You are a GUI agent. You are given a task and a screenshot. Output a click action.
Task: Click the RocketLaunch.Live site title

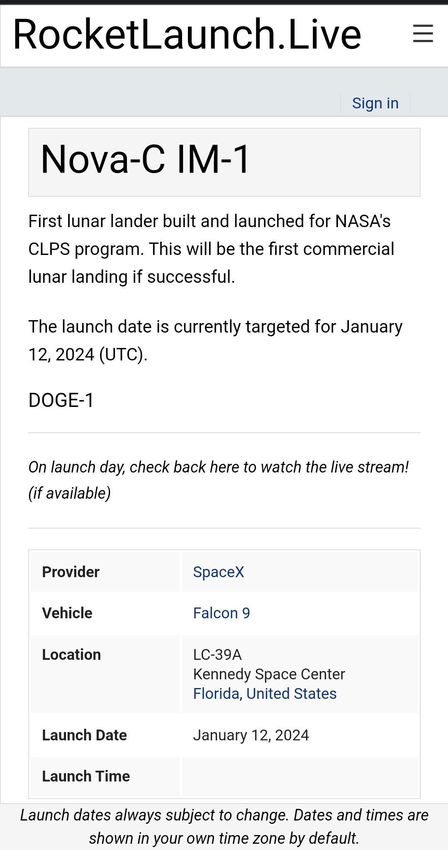(x=187, y=34)
